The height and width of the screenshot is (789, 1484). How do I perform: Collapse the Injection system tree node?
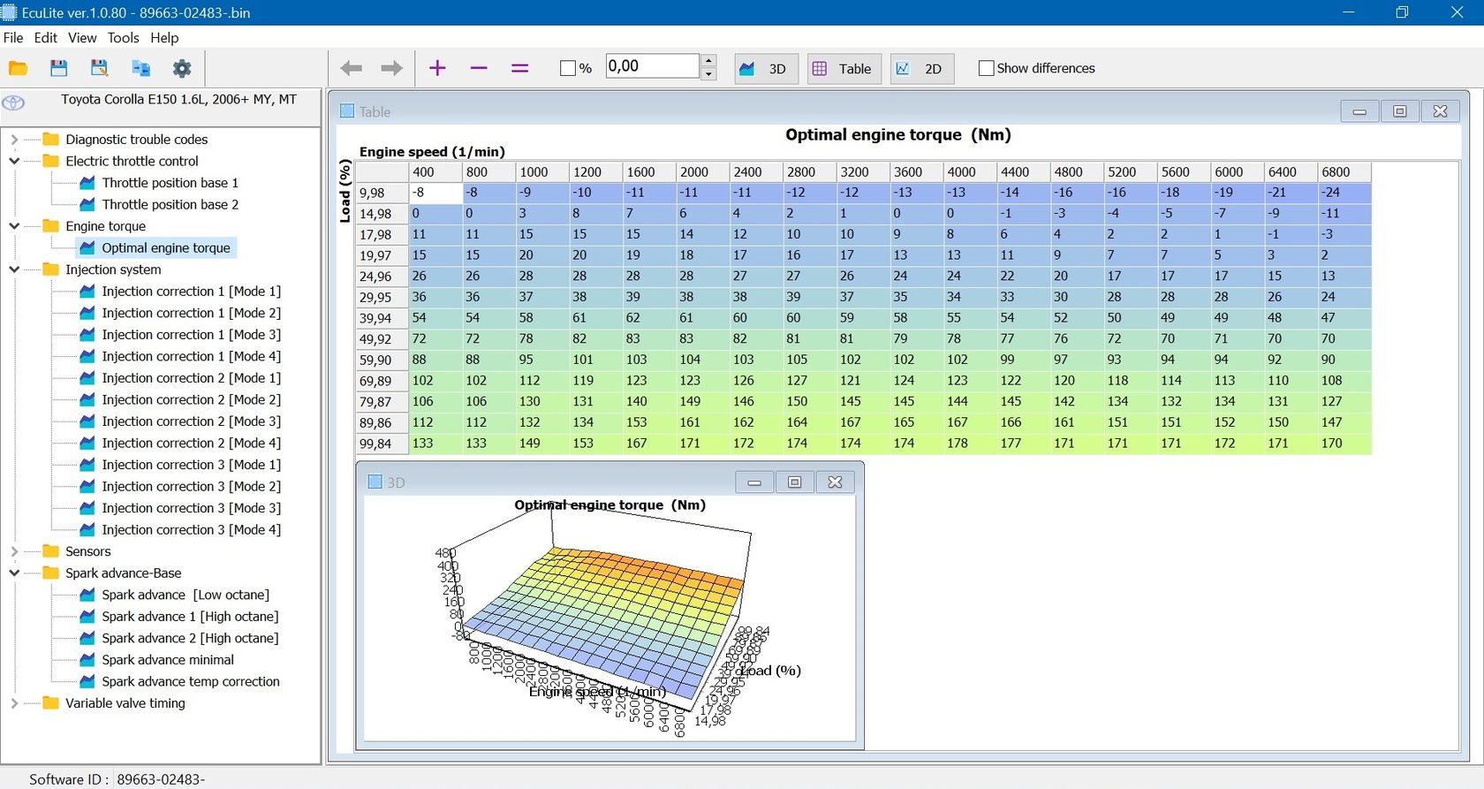(14, 269)
